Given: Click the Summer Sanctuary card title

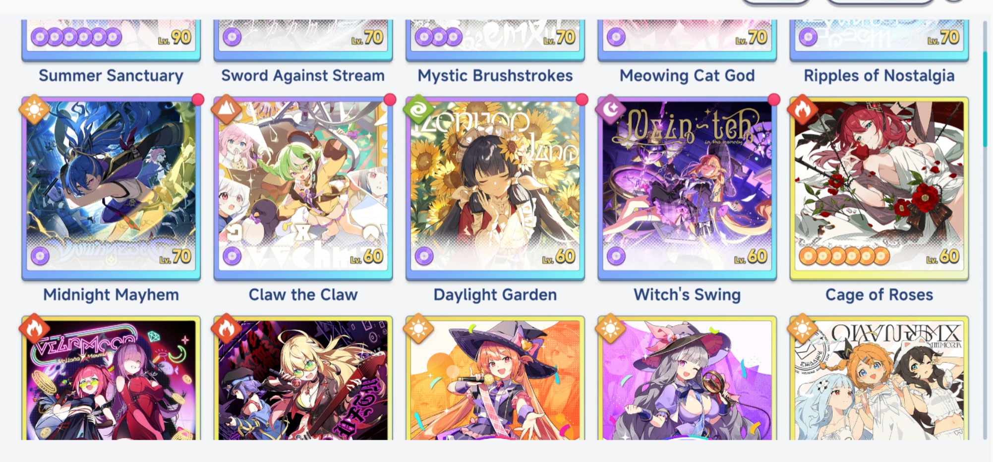Looking at the screenshot, I should [111, 75].
